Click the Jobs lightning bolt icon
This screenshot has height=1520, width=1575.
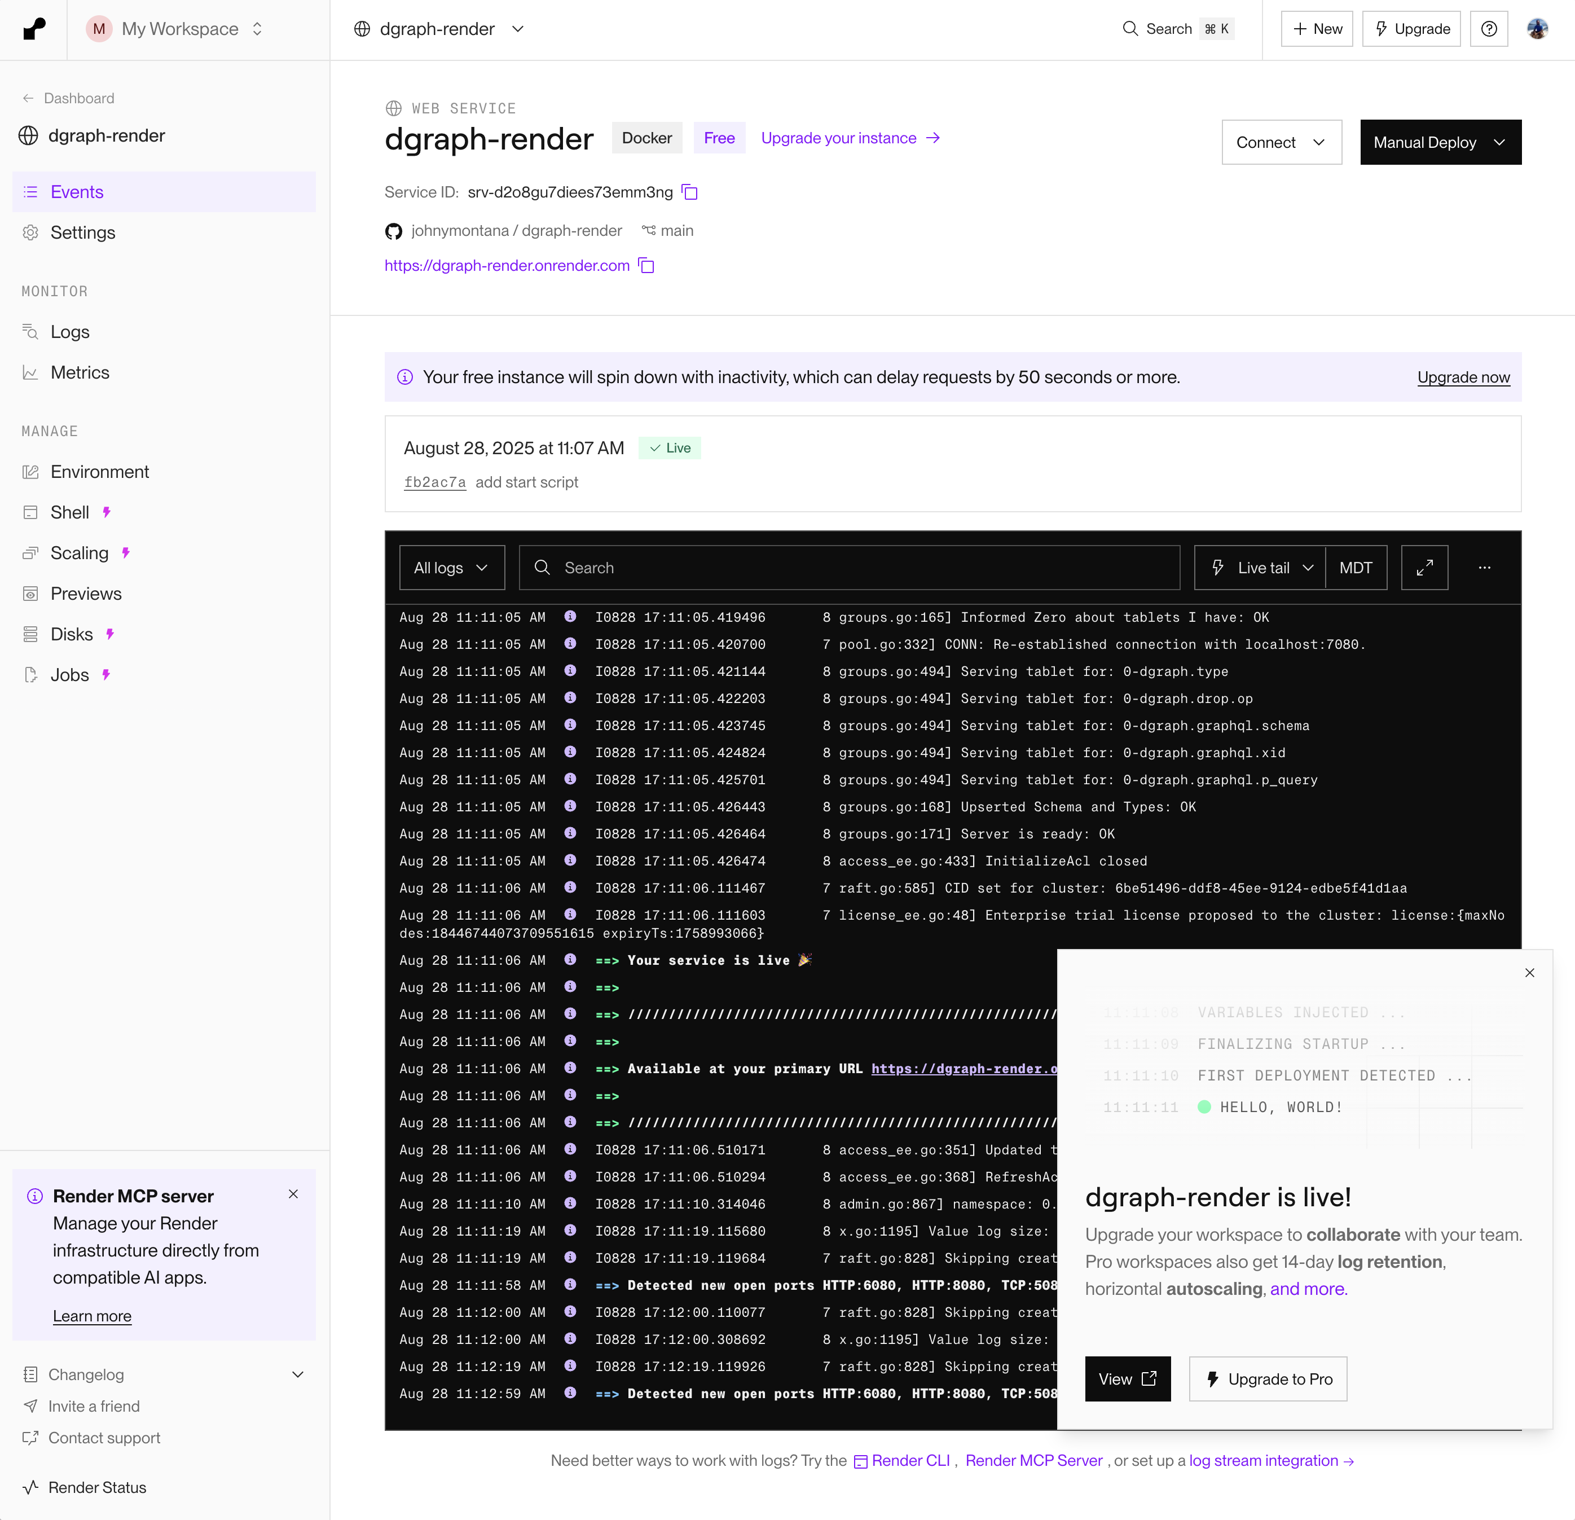[107, 674]
